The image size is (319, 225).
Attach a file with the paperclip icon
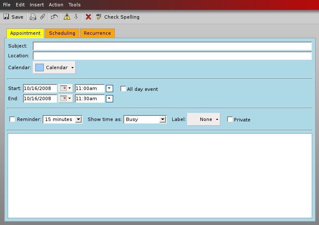(x=43, y=17)
